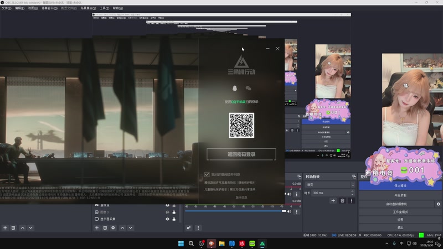Viewport: 443px width, 249px height.
Task: Move the scene down in the Scenes panel
Action: tap(31, 228)
